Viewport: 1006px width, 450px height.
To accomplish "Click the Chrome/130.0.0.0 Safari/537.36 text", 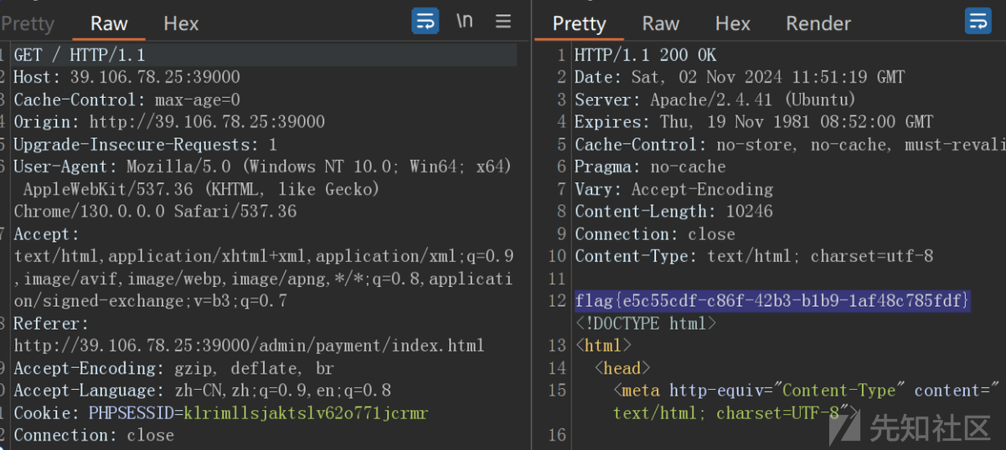I will pos(155,212).
